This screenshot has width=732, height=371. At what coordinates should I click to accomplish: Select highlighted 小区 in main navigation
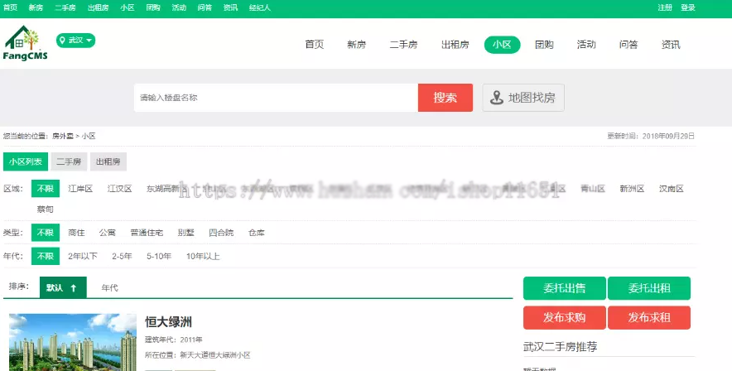[x=503, y=45]
